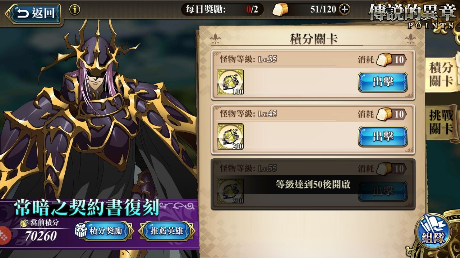
Task: Start the Lv.45 stage with 出擊
Action: 383,137
